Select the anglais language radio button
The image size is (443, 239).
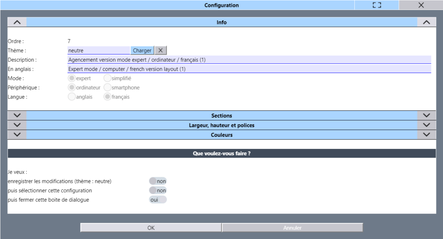coord(72,97)
